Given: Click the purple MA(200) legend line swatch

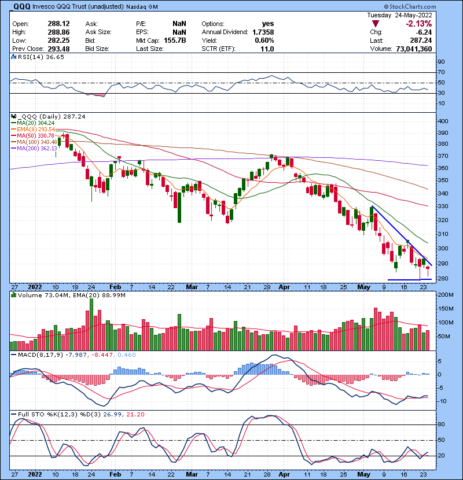Looking at the screenshot, I should (x=14, y=148).
